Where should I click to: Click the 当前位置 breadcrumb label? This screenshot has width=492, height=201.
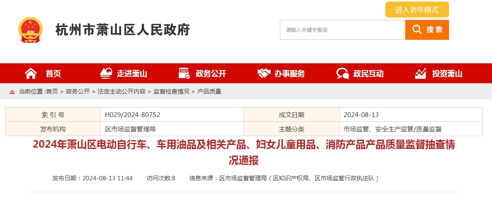(32, 92)
